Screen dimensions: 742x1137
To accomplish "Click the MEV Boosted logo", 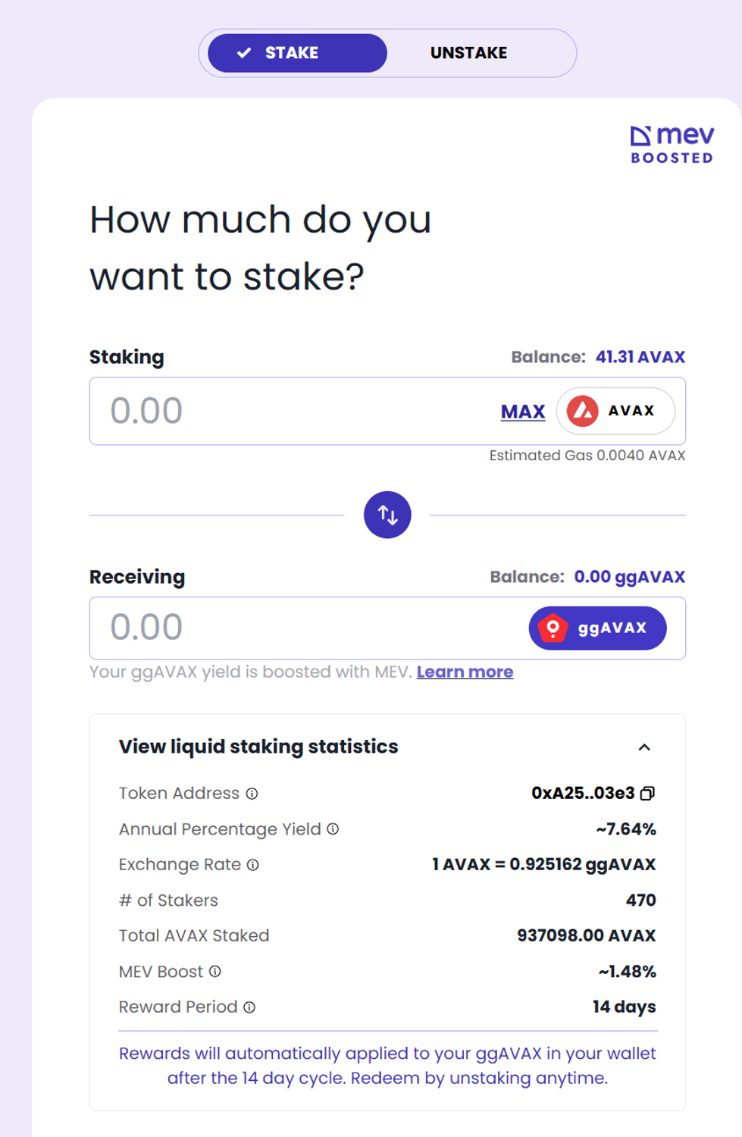I will click(x=672, y=145).
